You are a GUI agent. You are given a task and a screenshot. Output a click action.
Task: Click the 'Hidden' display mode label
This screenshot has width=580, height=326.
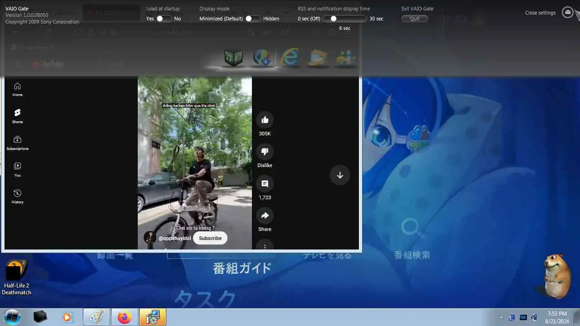pyautogui.click(x=271, y=19)
